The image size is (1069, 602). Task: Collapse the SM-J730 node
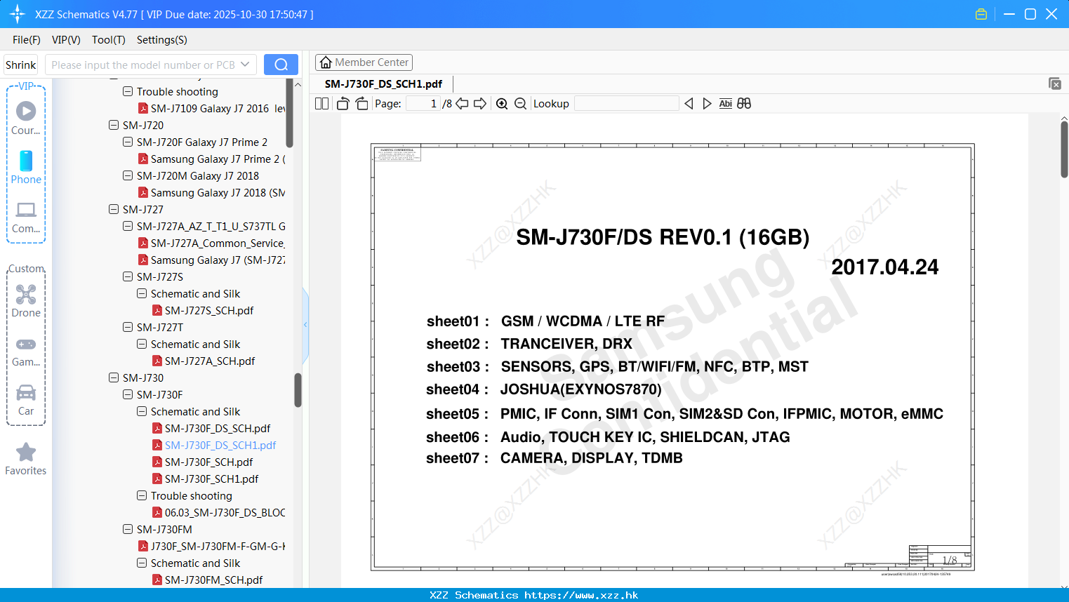click(114, 377)
